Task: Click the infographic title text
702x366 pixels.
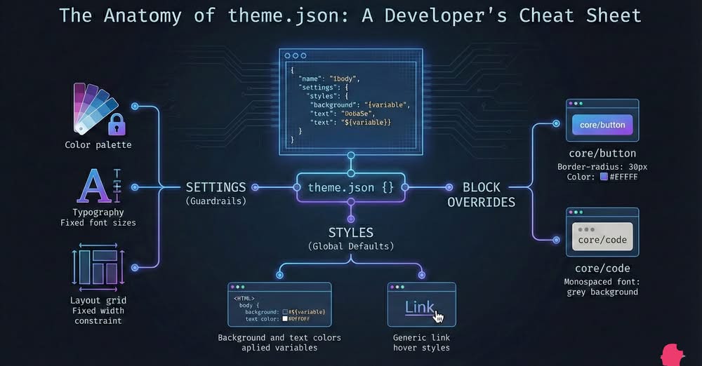Action: [x=350, y=15]
